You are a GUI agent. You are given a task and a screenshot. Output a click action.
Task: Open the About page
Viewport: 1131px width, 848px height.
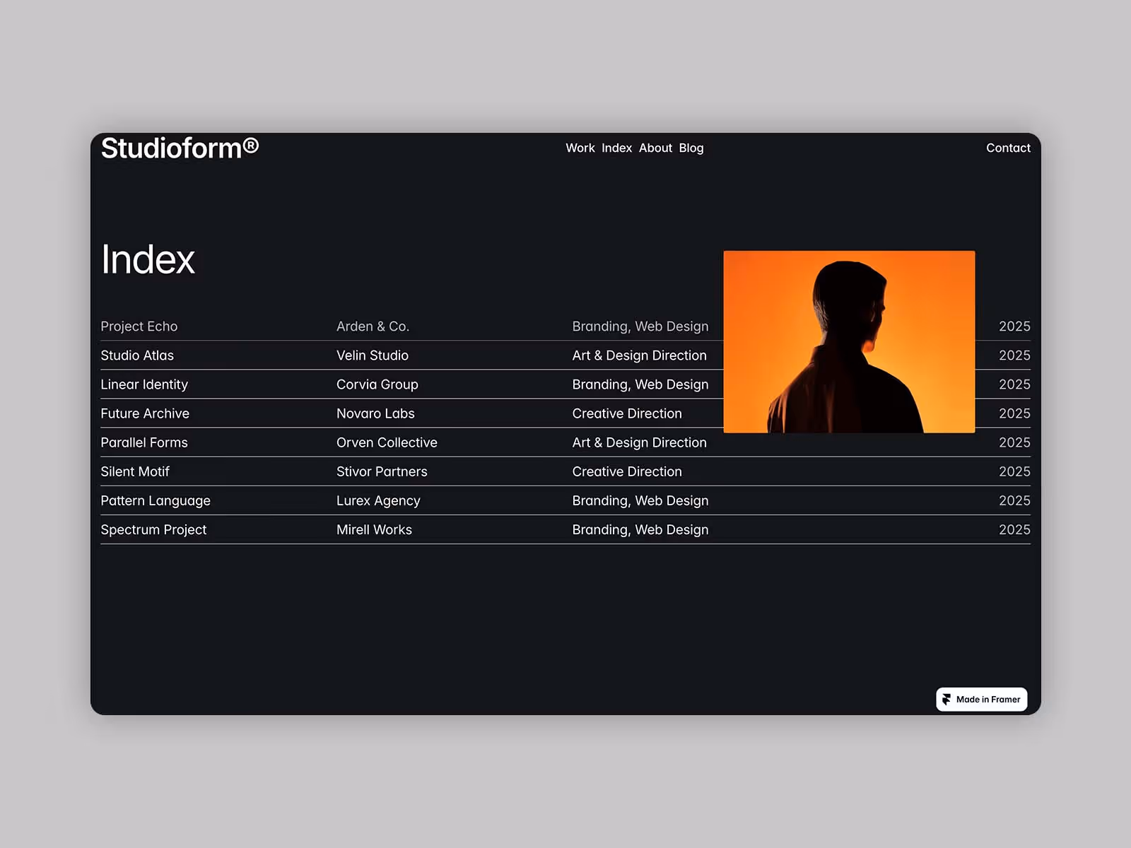655,148
